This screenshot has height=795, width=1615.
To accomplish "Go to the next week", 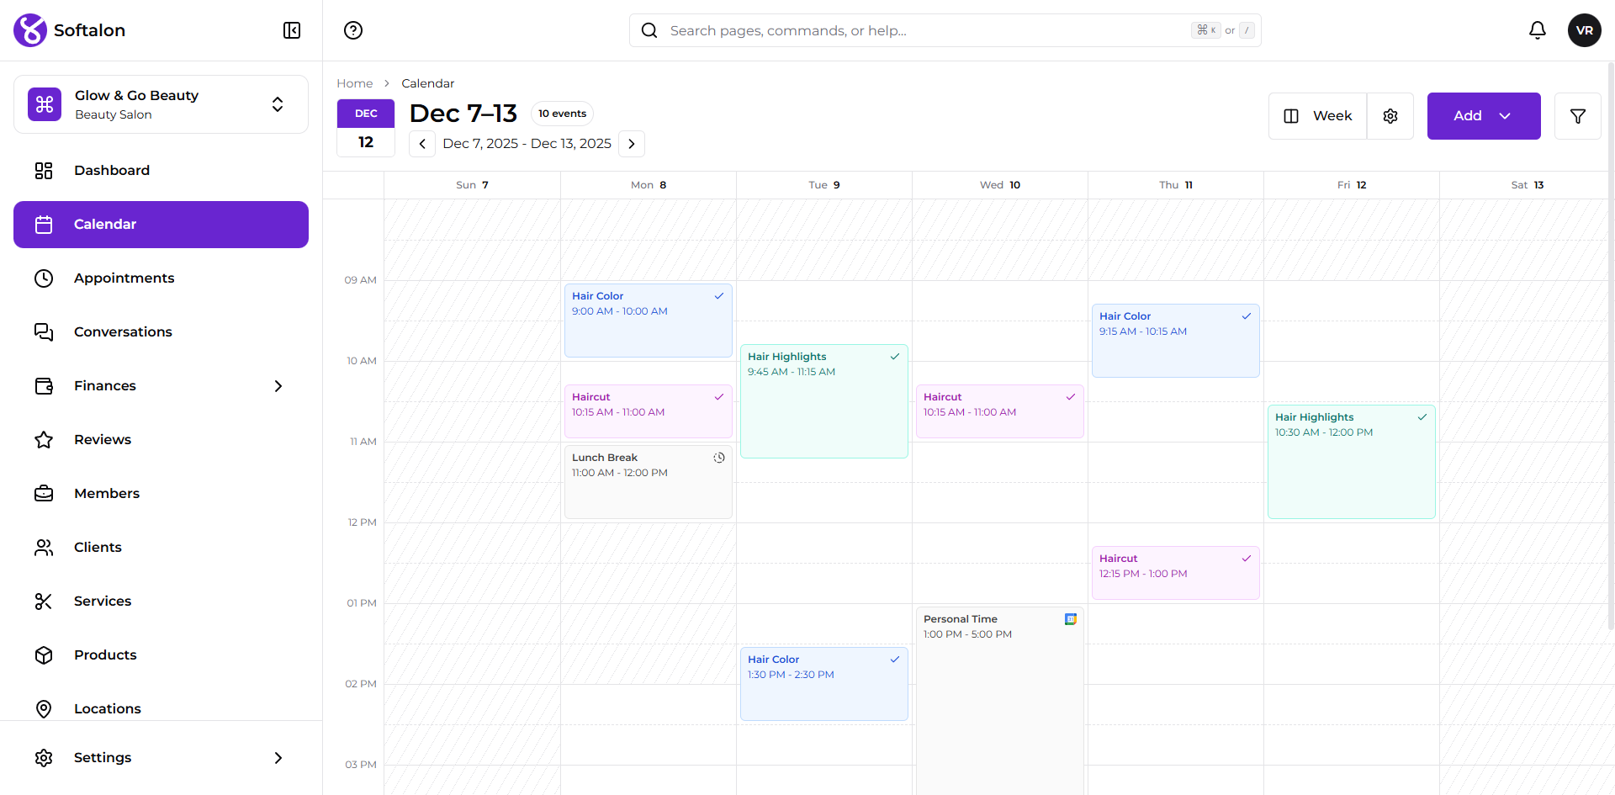I will (x=632, y=144).
